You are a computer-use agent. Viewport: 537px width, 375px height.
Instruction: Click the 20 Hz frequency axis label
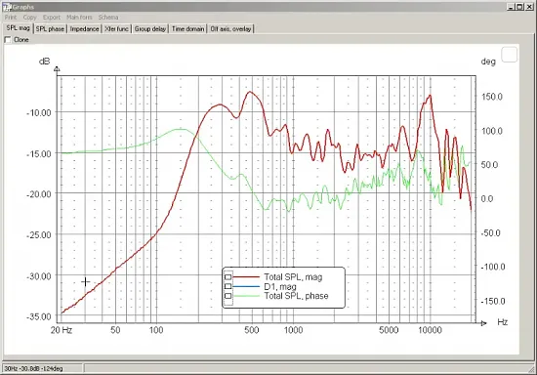(x=62, y=330)
